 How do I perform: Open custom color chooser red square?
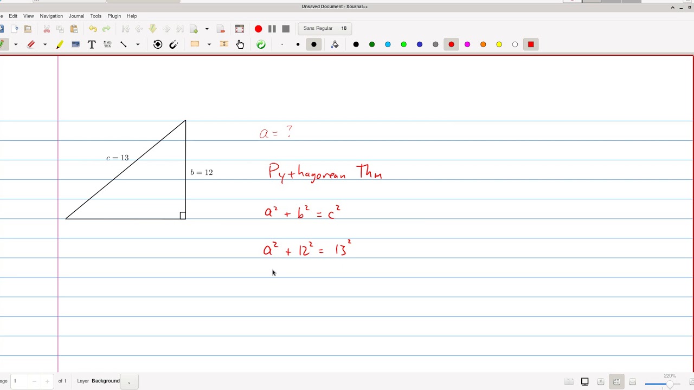[x=531, y=44]
